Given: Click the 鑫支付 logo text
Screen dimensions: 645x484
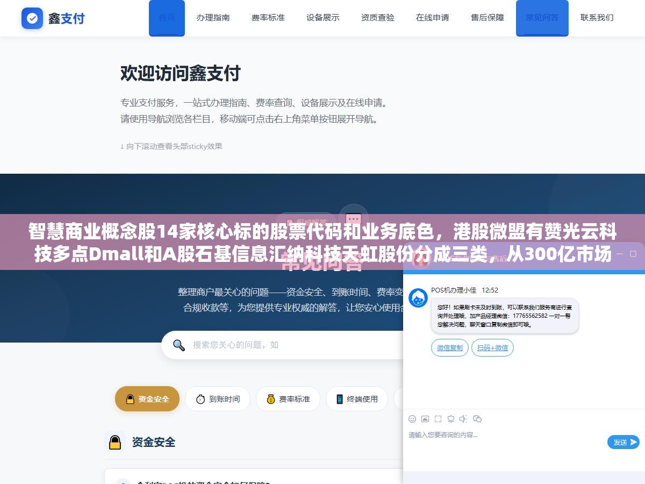Looking at the screenshot, I should click(66, 18).
